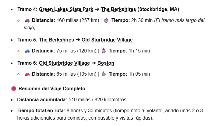Image resolution: width=222 pixels, height=126 pixels.
Task: Click the 160 millas (257 km) distance text
Action: point(78,20)
